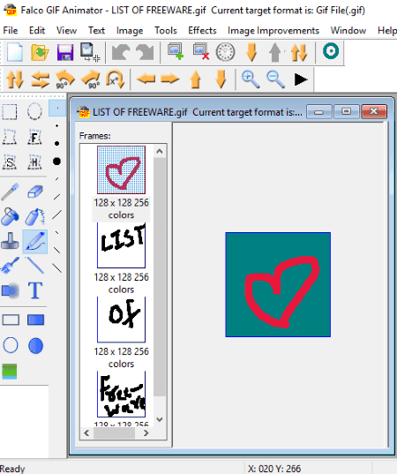Click the frames list scroll-down arrow
Screen dimensions: 397x474
tap(160, 419)
